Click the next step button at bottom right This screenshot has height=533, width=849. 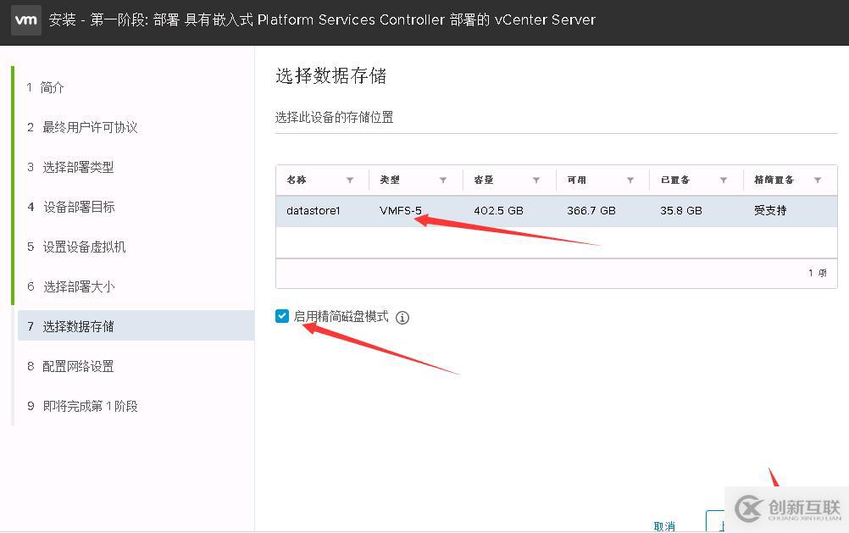pos(720,524)
